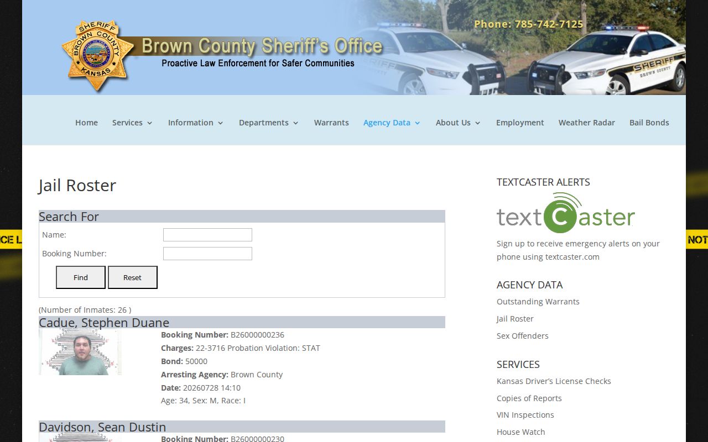Open the About Us dropdown
Viewport: 708px width, 442px height.
coord(458,123)
